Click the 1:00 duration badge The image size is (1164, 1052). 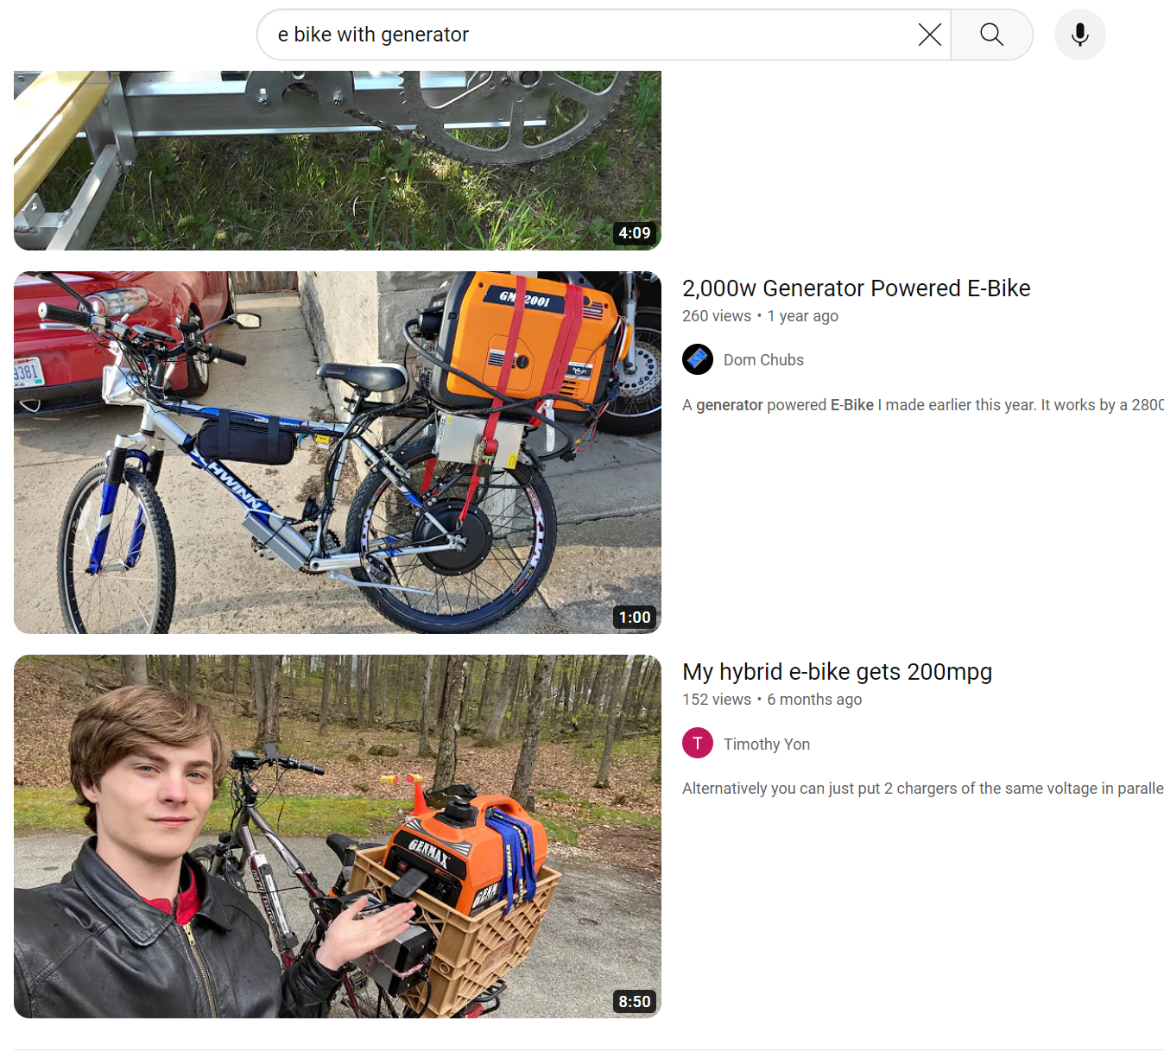coord(635,618)
